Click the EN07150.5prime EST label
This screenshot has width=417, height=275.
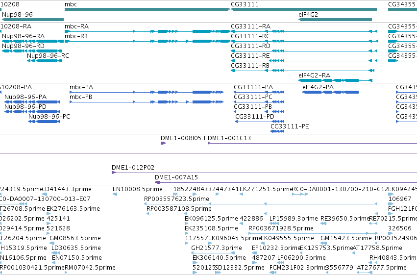point(77,258)
